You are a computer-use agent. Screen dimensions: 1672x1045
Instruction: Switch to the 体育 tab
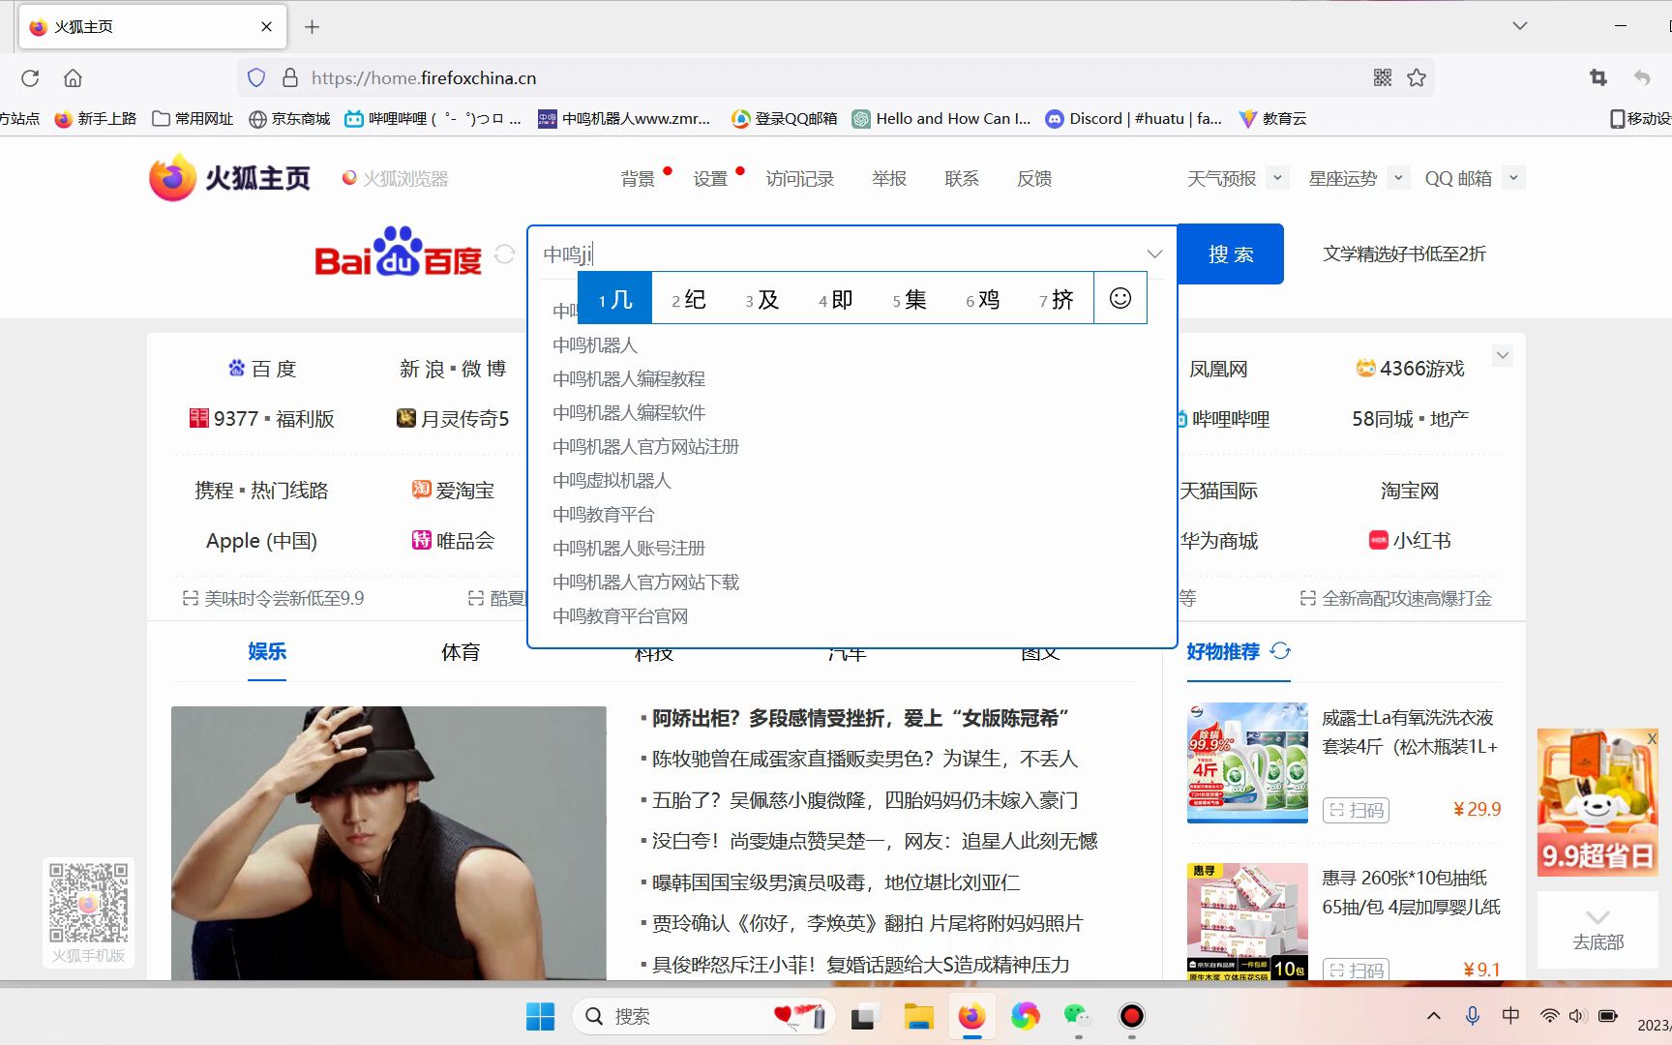(x=461, y=652)
